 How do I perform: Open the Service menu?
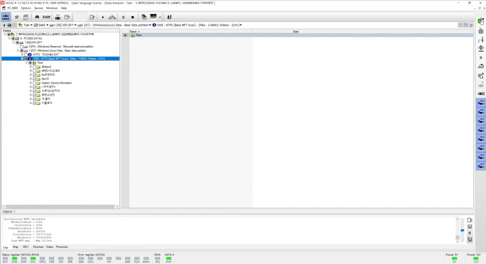38,8
